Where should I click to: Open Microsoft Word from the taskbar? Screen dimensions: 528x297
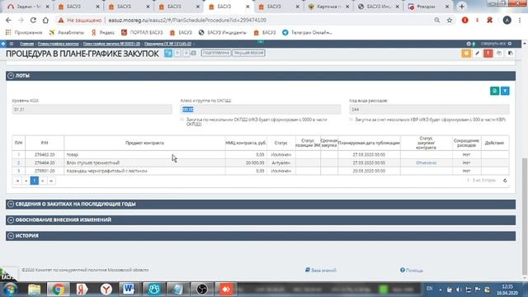click(x=129, y=290)
